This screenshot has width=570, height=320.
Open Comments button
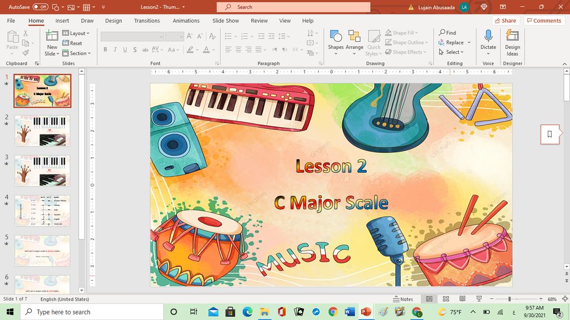click(x=544, y=21)
